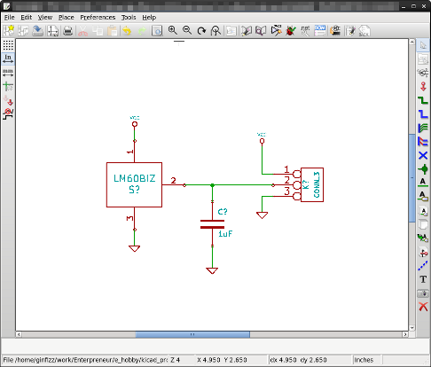Viewport: 431px width, 367px height.
Task: Toggle horizontal/vertical wire orientation constraint
Action: click(x=8, y=114)
